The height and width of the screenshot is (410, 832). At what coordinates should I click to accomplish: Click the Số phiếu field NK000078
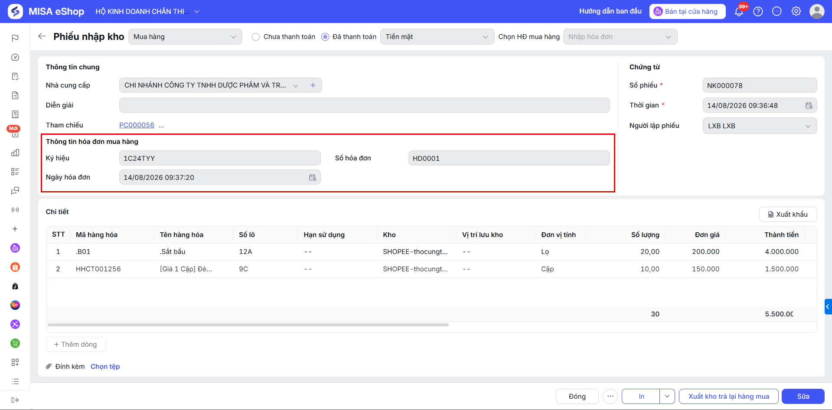point(760,85)
